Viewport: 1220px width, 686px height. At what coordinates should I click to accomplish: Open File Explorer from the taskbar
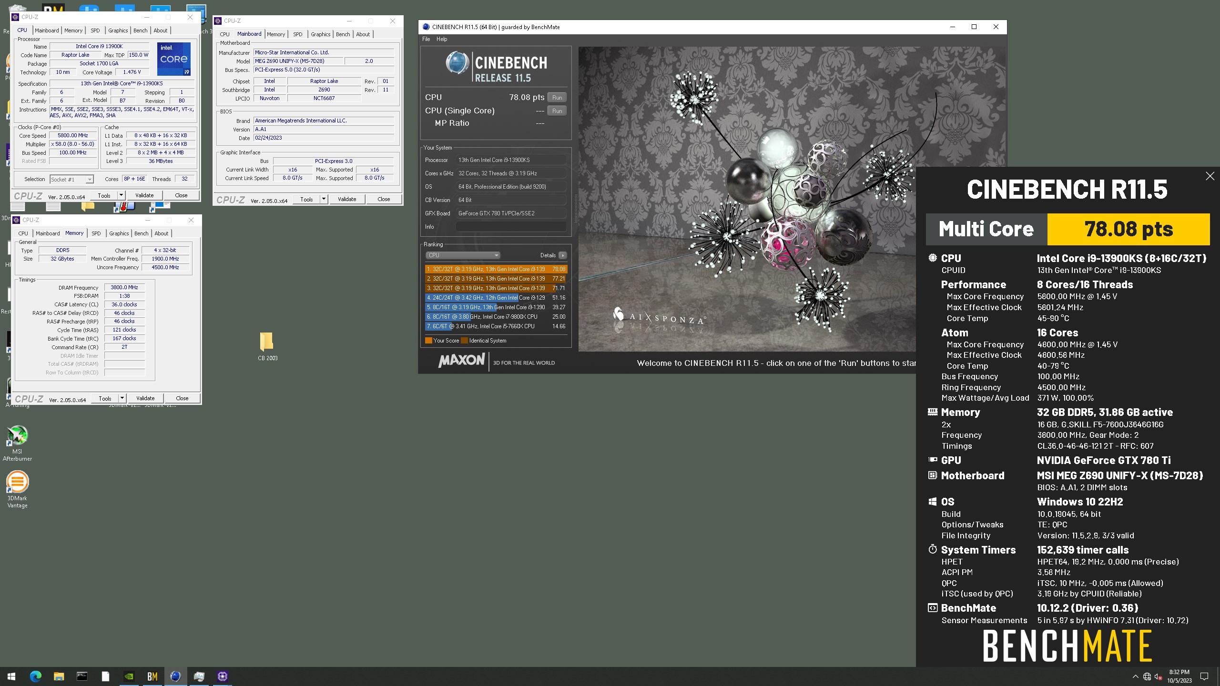[x=59, y=676]
